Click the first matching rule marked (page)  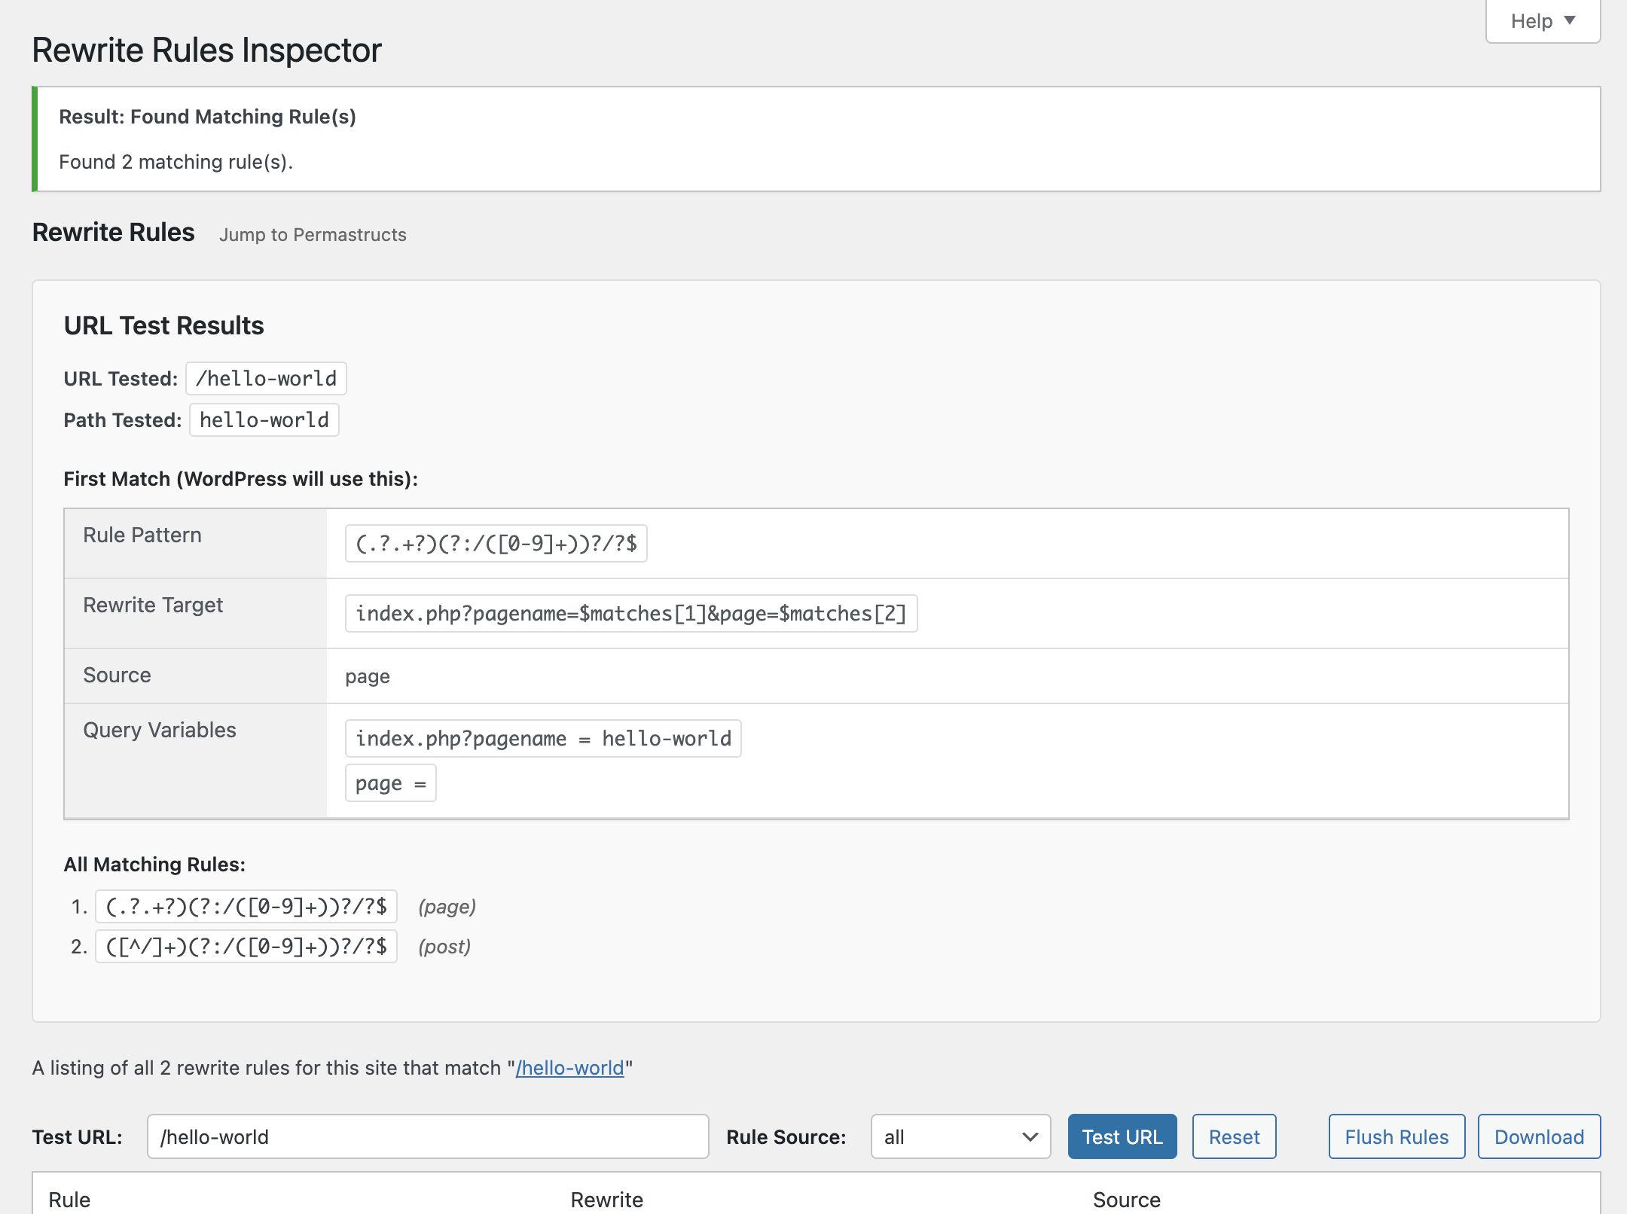(246, 907)
